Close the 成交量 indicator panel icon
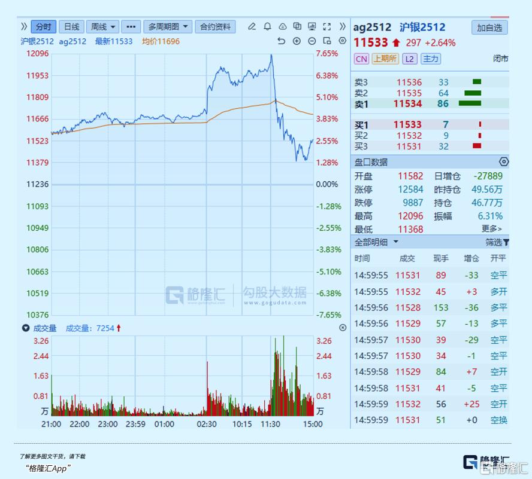The height and width of the screenshot is (479, 532). pyautogui.click(x=343, y=328)
